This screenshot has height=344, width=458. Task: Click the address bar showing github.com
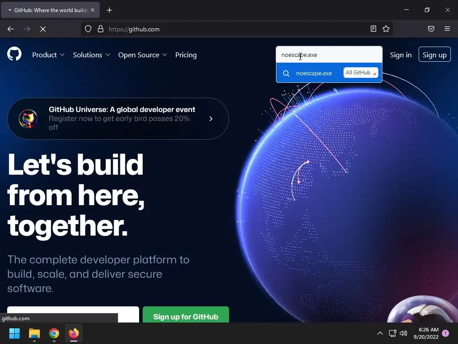coord(237,29)
